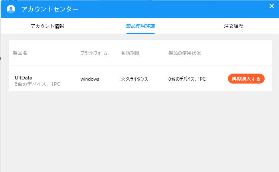Open the 注文履歴 tab
The image size is (279, 172).
coord(233,26)
